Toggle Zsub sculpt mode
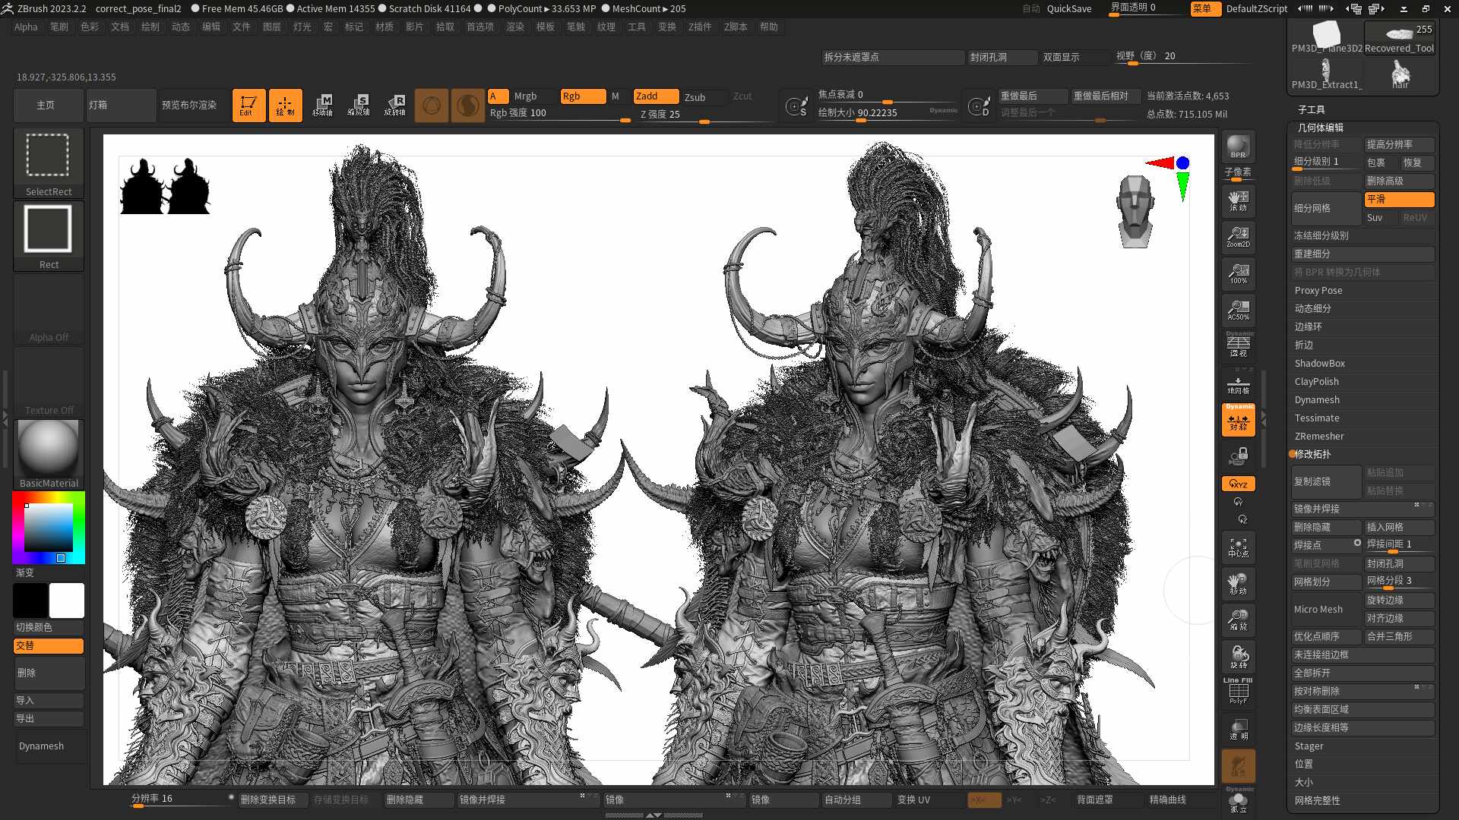This screenshot has width=1459, height=820. pos(695,96)
